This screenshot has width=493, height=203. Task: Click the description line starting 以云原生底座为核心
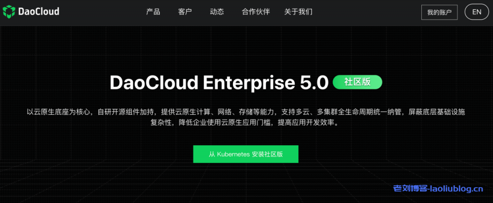[246, 112]
